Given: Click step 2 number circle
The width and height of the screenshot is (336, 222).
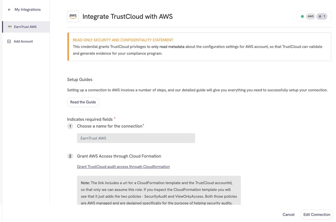Looking at the screenshot, I should (x=70, y=156).
